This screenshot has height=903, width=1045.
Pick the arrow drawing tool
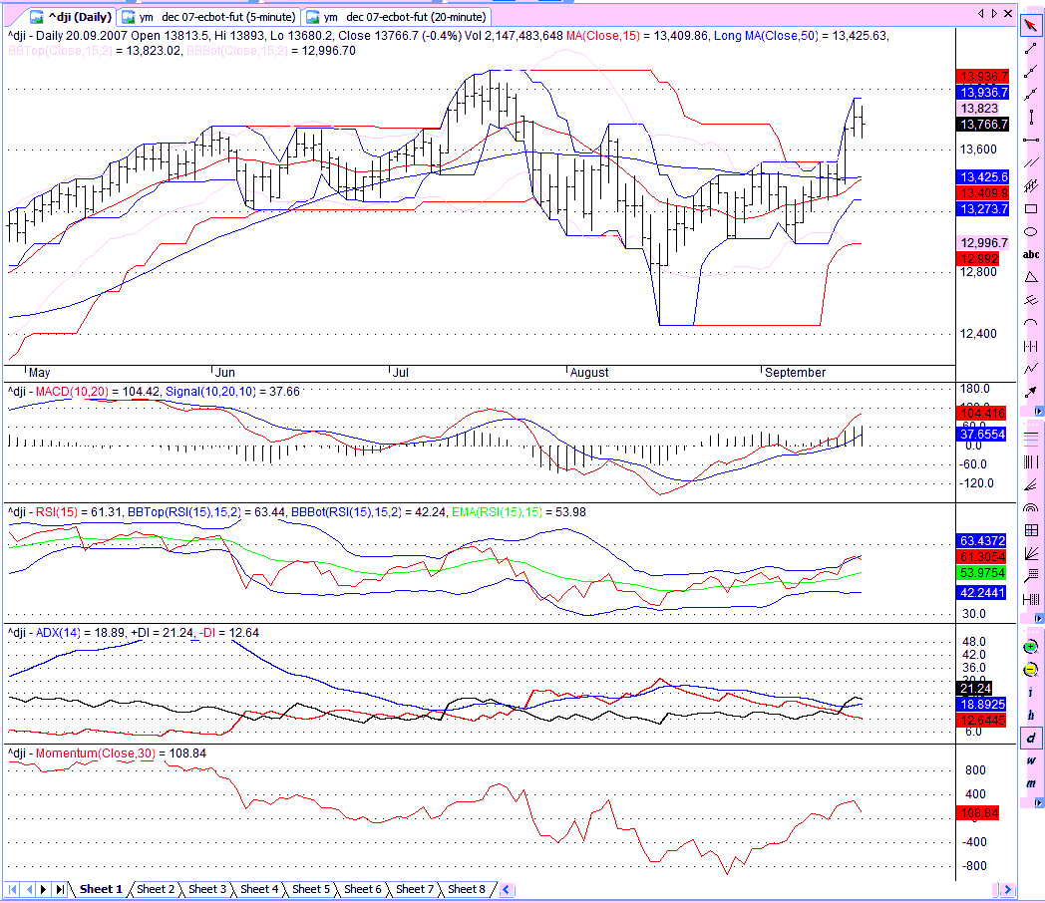click(1031, 392)
